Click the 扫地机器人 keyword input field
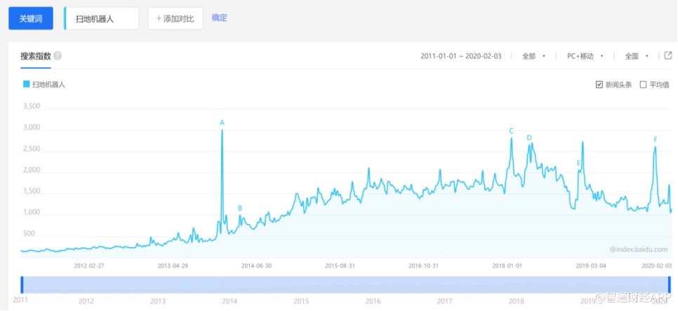678x311 pixels. pyautogui.click(x=102, y=18)
